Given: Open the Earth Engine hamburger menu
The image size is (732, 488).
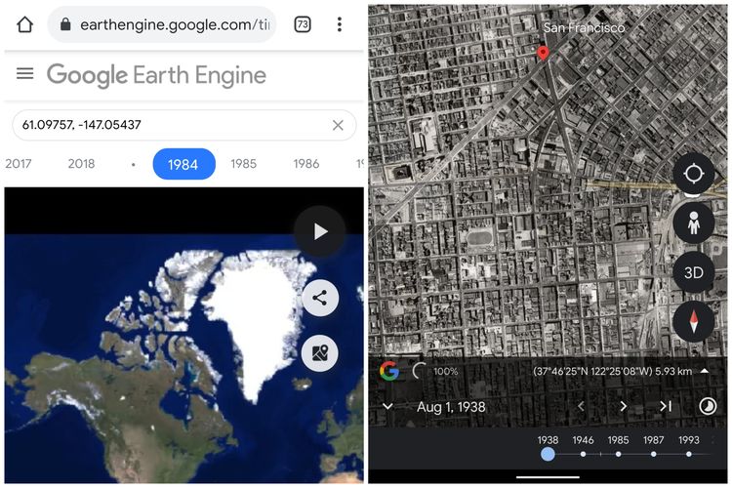Looking at the screenshot, I should pyautogui.click(x=24, y=73).
